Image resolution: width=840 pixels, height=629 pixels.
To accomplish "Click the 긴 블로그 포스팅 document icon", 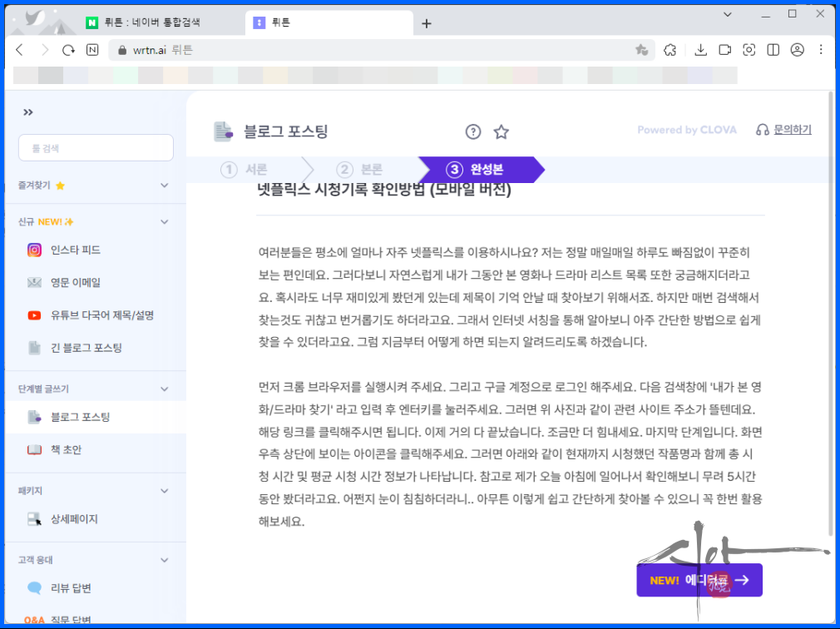I will point(34,348).
